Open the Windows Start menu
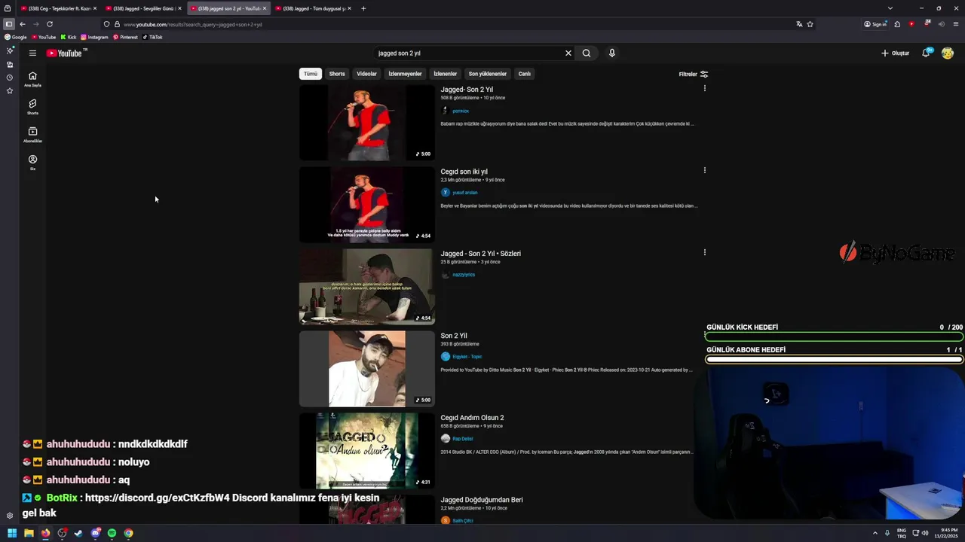Screen dimensions: 965x542 12,533
